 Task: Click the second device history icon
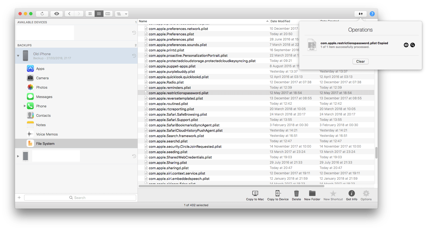tap(134, 156)
